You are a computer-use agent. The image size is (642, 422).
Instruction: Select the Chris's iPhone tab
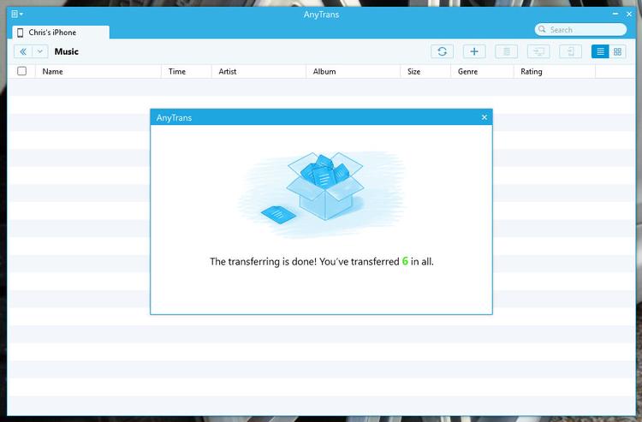61,33
